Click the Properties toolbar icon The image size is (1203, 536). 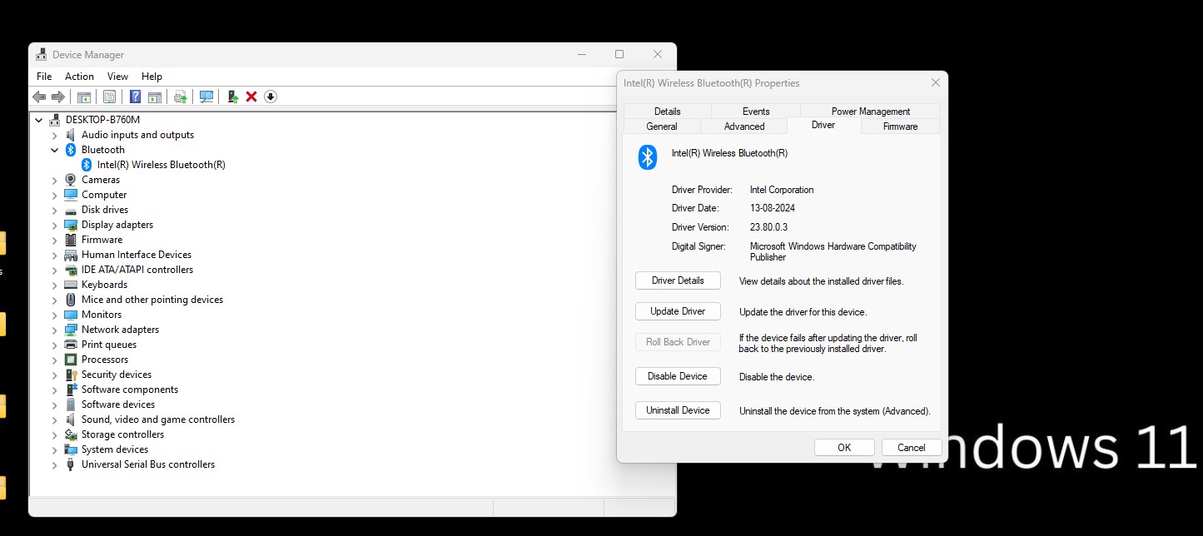click(x=109, y=97)
